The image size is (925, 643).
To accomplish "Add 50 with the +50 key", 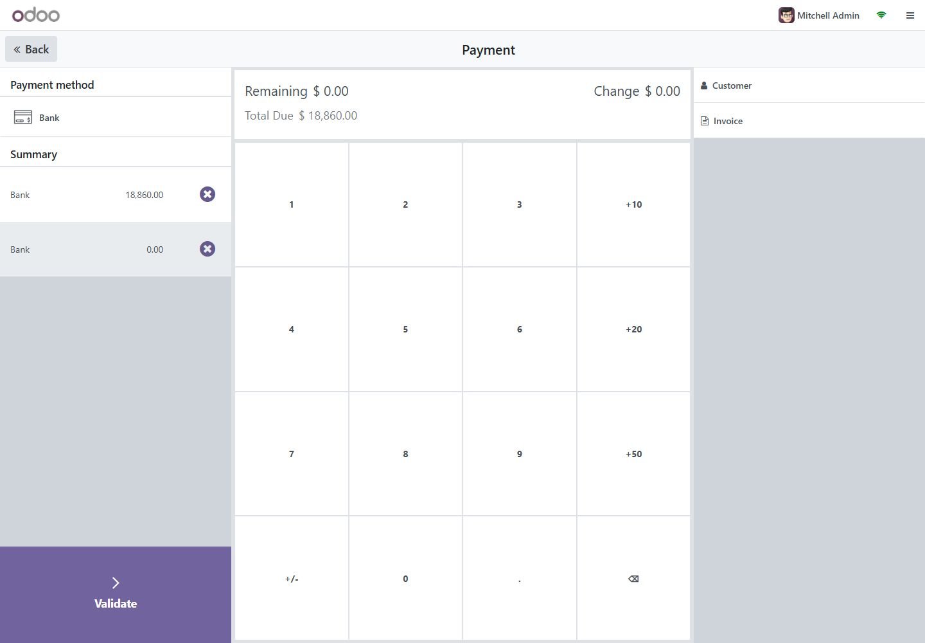I will click(x=633, y=454).
